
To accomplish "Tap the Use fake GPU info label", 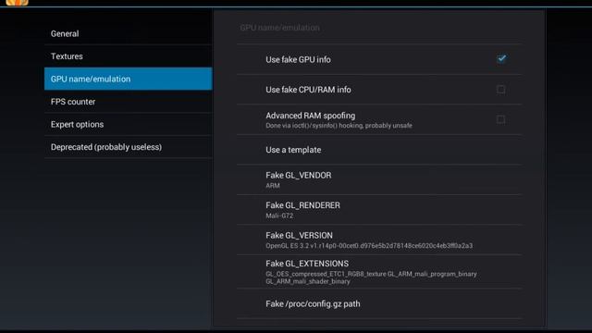I will point(298,59).
